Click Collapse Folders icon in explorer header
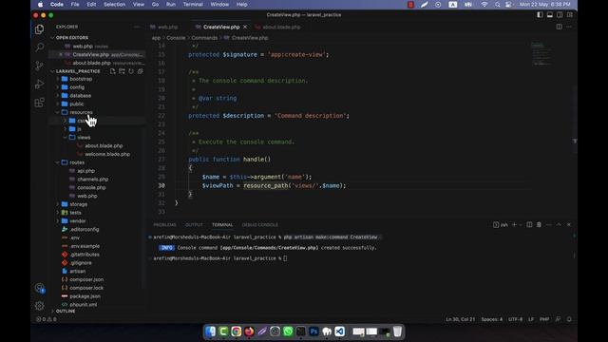This screenshot has width=608, height=342. [141, 71]
